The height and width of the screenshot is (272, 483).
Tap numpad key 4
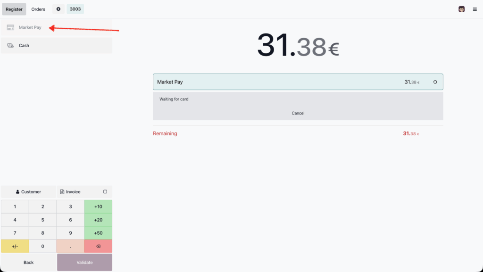coord(15,220)
